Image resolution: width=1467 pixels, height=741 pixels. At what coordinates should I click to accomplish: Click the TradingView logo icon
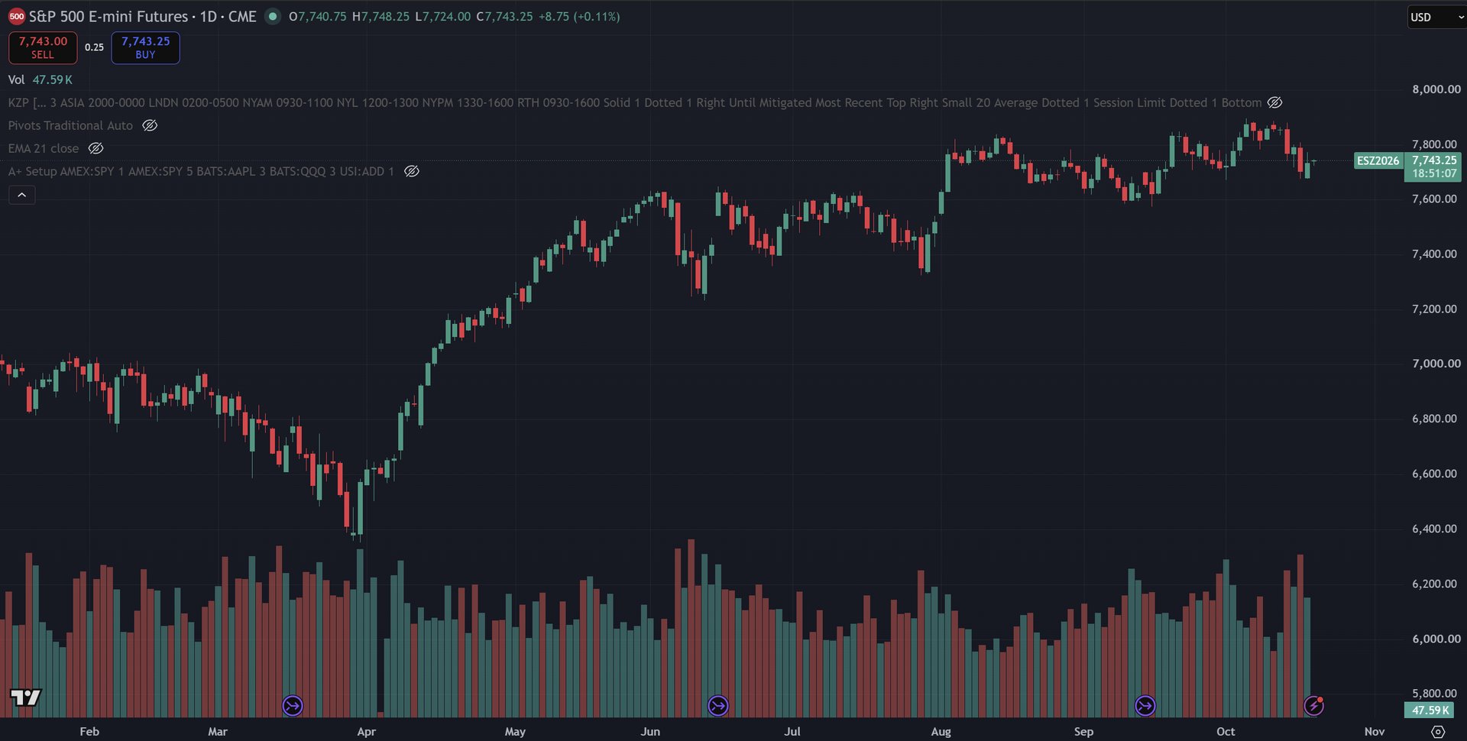point(25,697)
